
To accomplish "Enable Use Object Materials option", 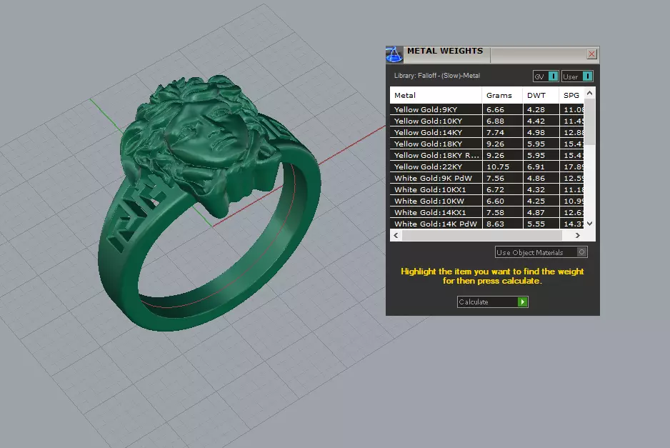I will [x=541, y=252].
